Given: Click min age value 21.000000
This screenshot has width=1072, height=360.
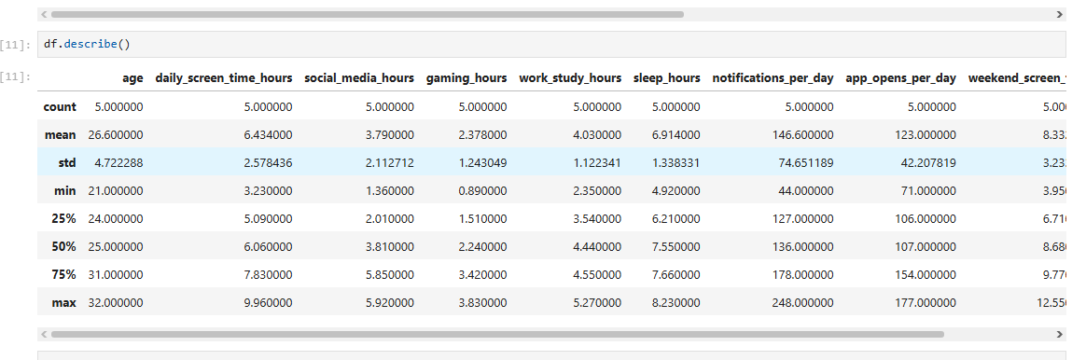Looking at the screenshot, I should pyautogui.click(x=116, y=191).
